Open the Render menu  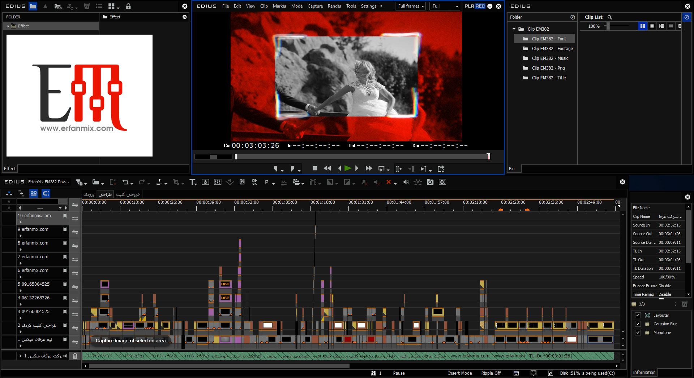pos(334,6)
